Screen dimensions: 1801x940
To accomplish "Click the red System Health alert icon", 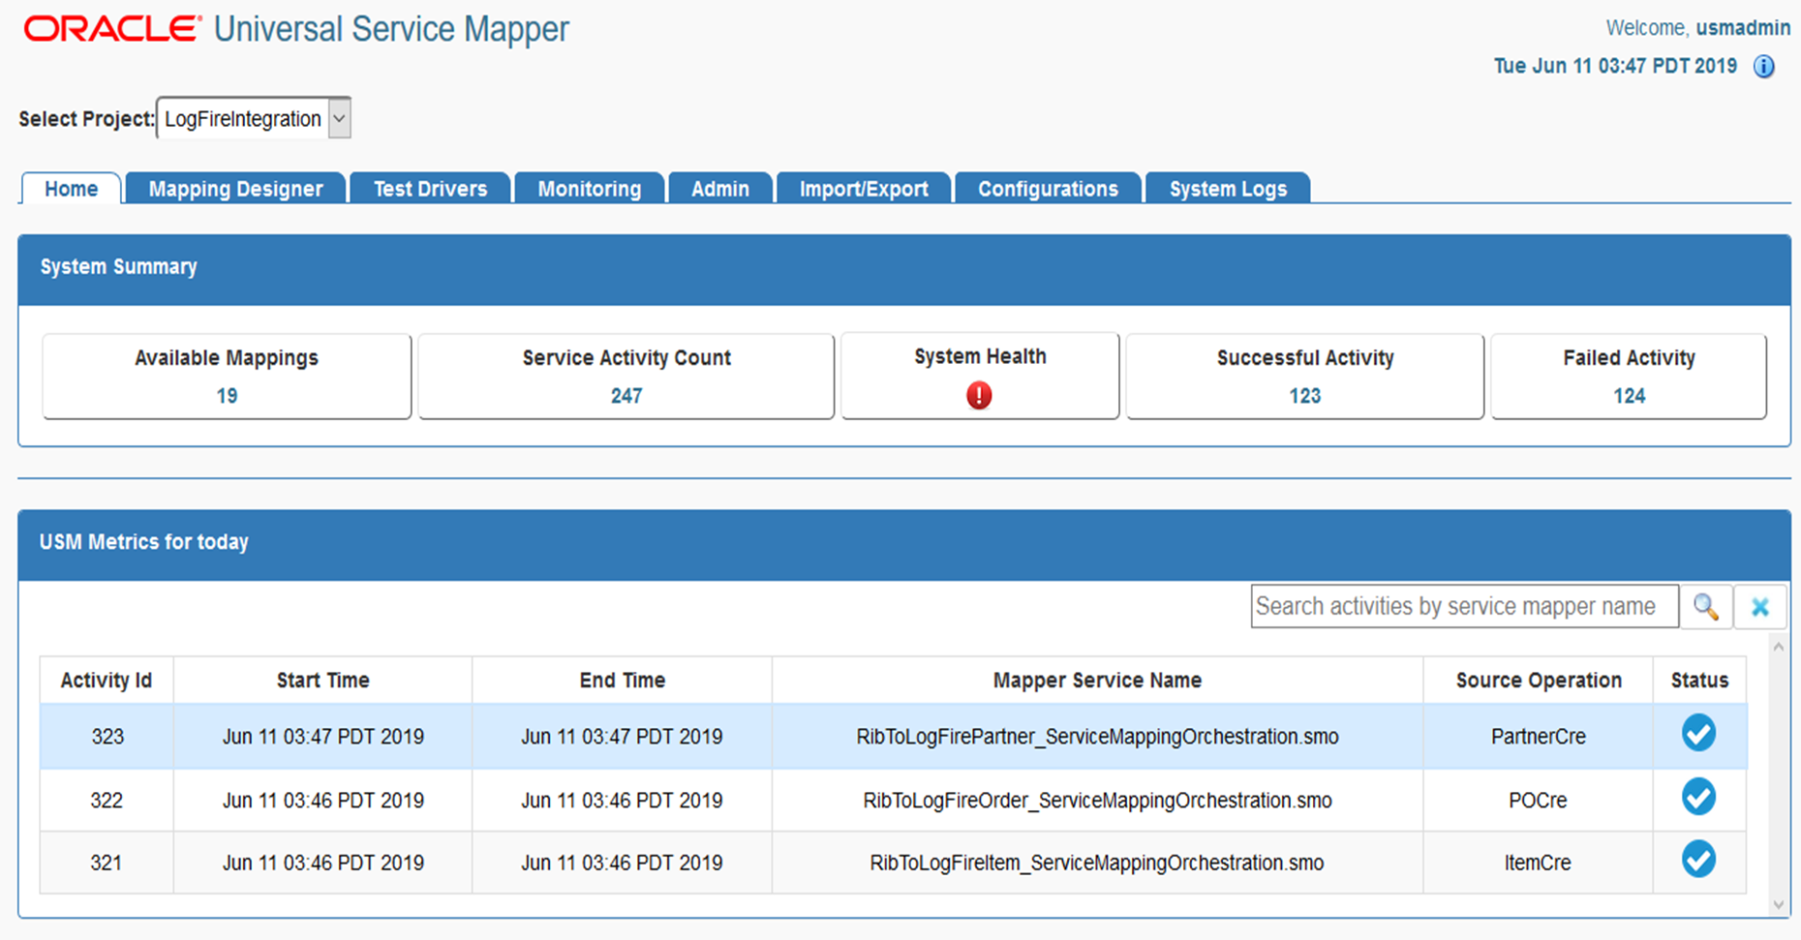I will coord(979,395).
